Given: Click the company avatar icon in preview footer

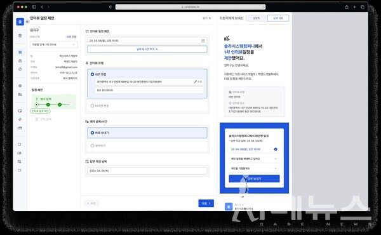Looking at the screenshot, I should pos(229,206).
